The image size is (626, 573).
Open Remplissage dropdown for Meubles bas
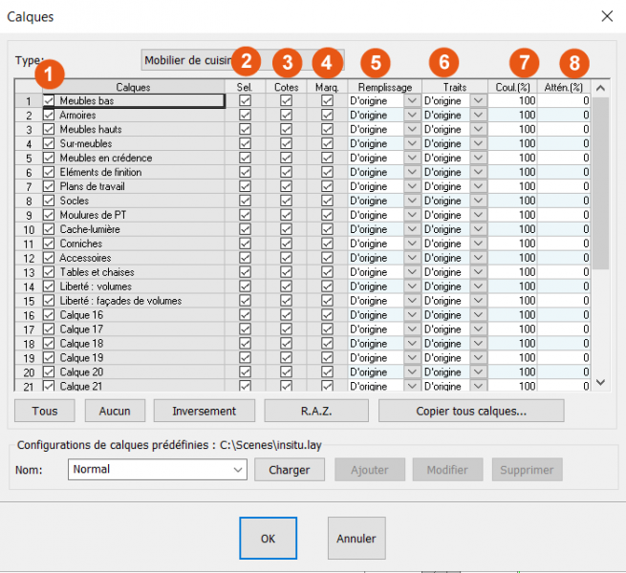412,100
